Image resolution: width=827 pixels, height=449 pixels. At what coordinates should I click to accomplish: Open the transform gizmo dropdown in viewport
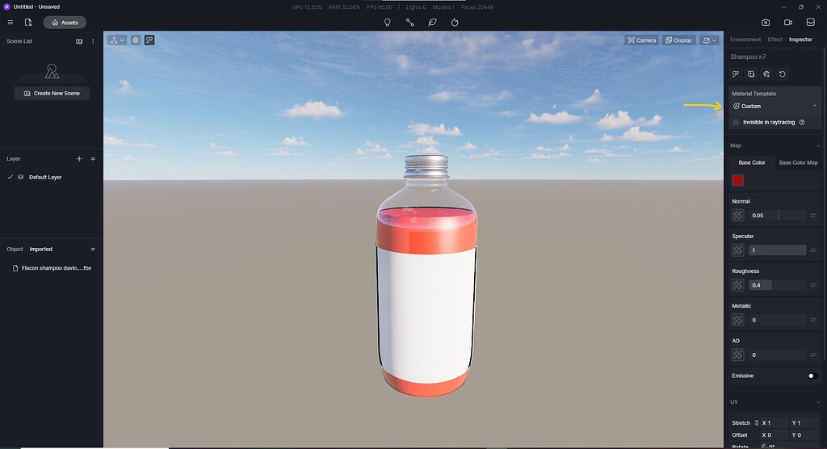tap(117, 40)
